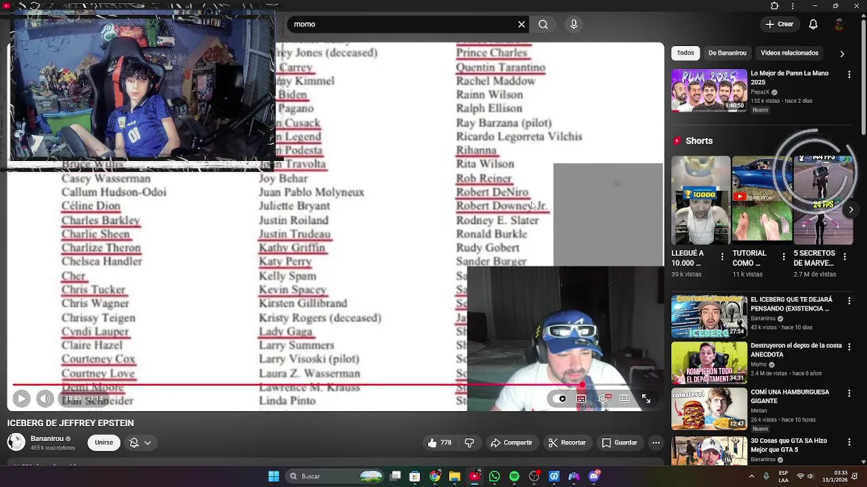
Task: Select the De Bananirou filter chip
Action: (727, 53)
